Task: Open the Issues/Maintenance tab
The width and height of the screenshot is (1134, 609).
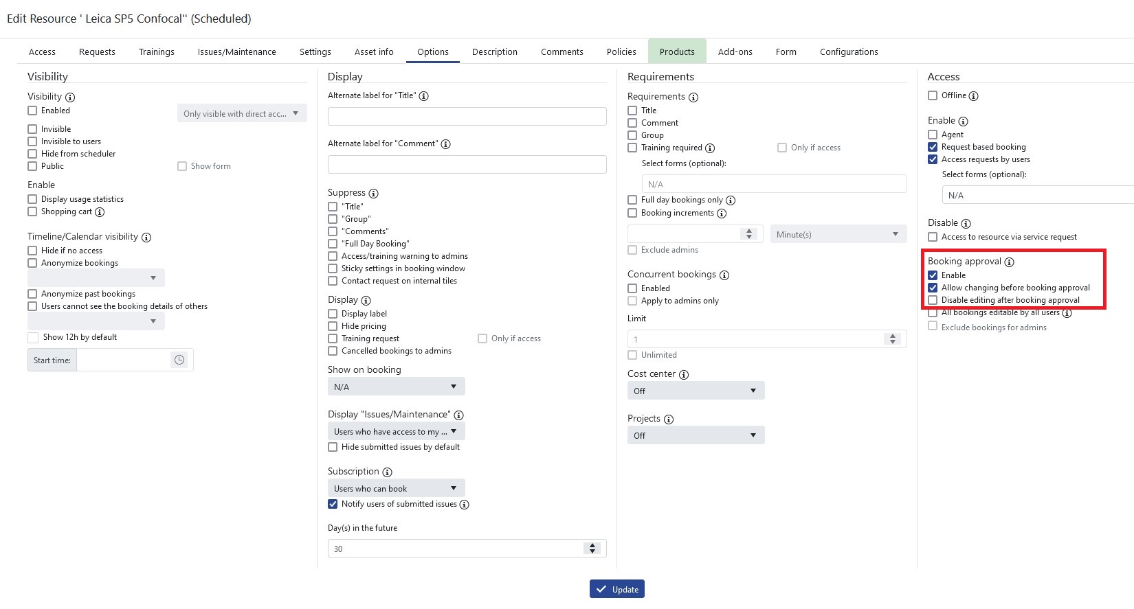Action: coord(236,51)
